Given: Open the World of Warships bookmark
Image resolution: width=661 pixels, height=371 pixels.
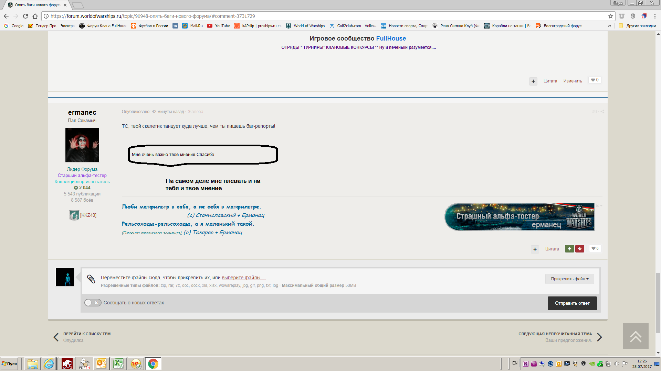Looking at the screenshot, I should coord(305,26).
